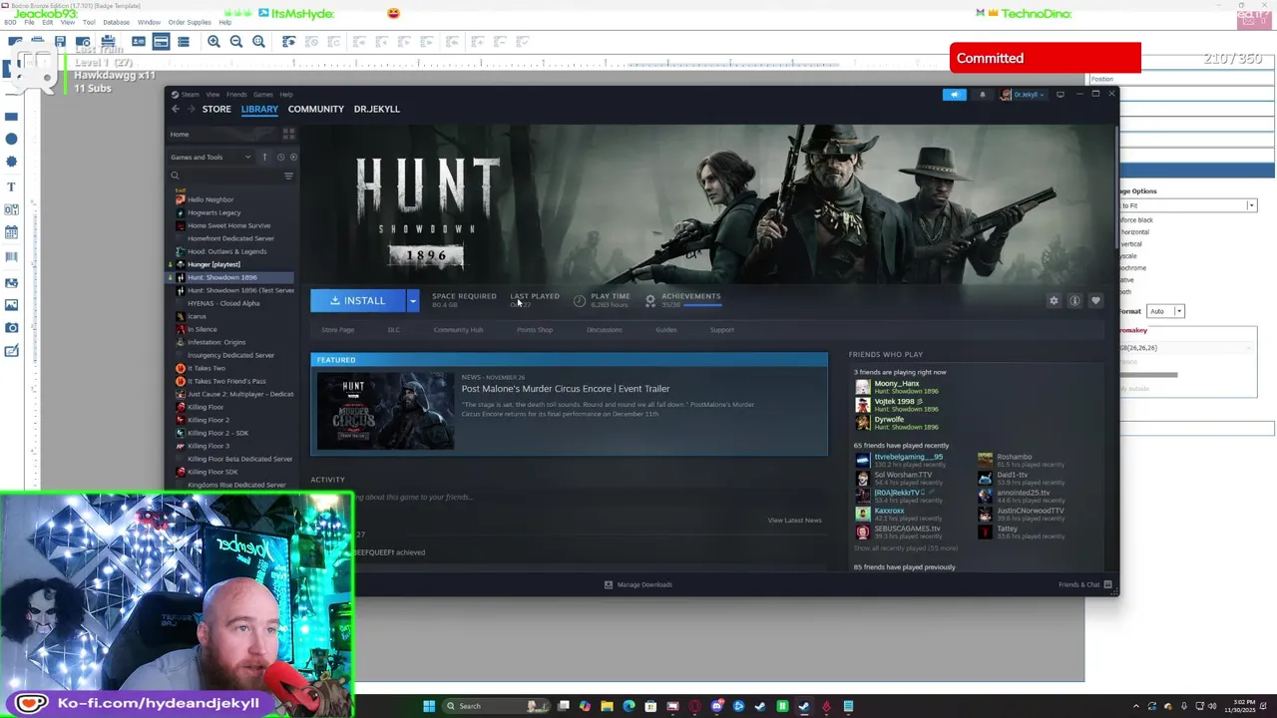Viewport: 1277px width, 718px height.
Task: Click Zoom Fit magnifier in Bodno toolbar
Action: (258, 41)
